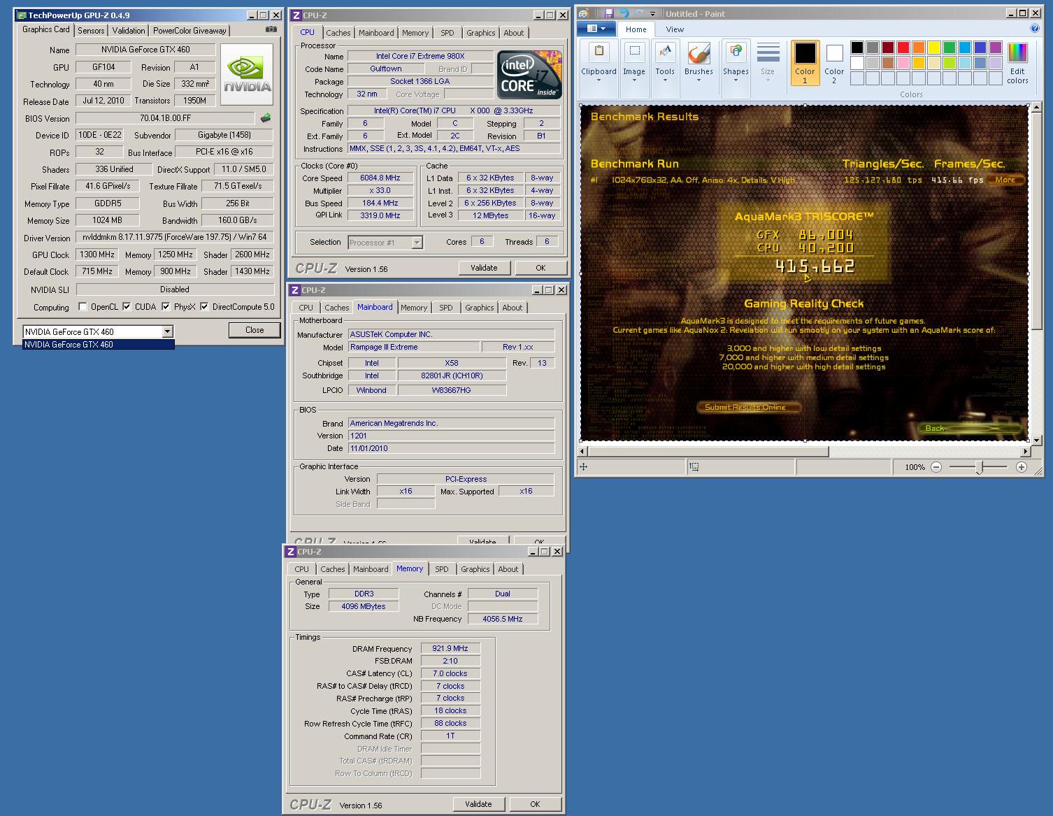Click the Image selection rectangle icon
1053x816 pixels.
[634, 52]
